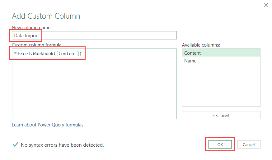Cancel the custom column dialog
The image size is (272, 160).
click(x=249, y=144)
